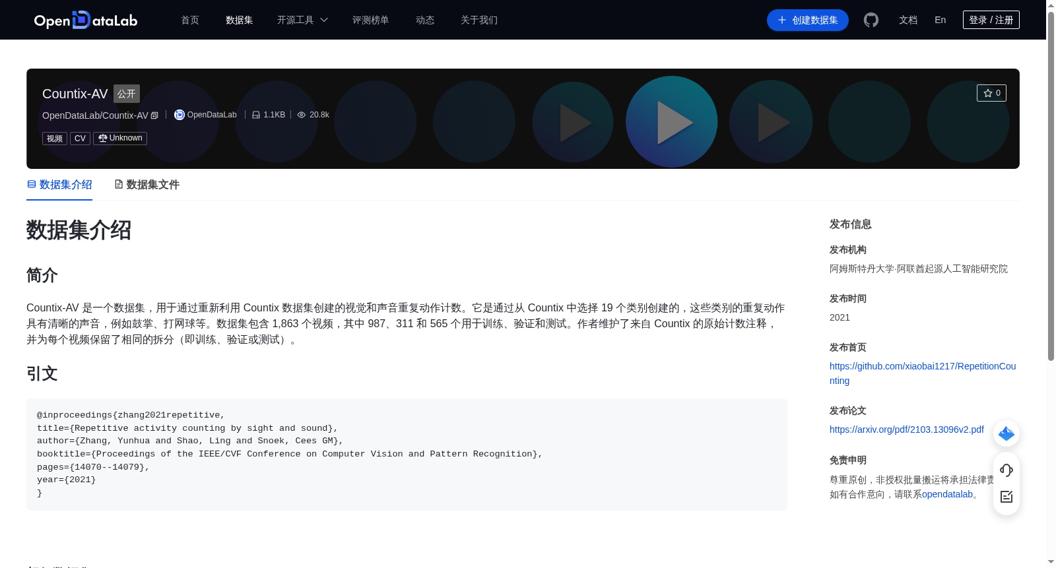The height and width of the screenshot is (568, 1056).
Task: Open the 数据集 menu
Action: (x=240, y=20)
